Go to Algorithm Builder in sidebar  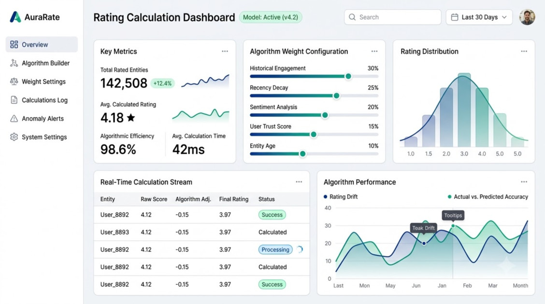coord(42,63)
